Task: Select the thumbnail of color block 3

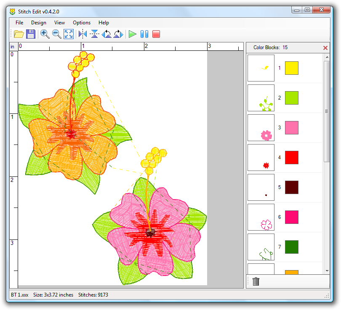Action: [261, 128]
